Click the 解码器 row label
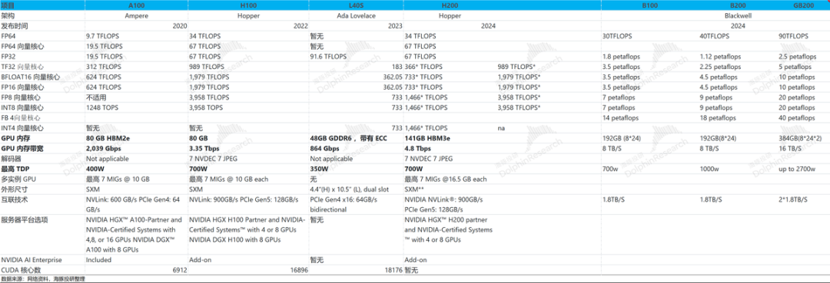Viewport: 830px width, 283px height. [x=11, y=159]
